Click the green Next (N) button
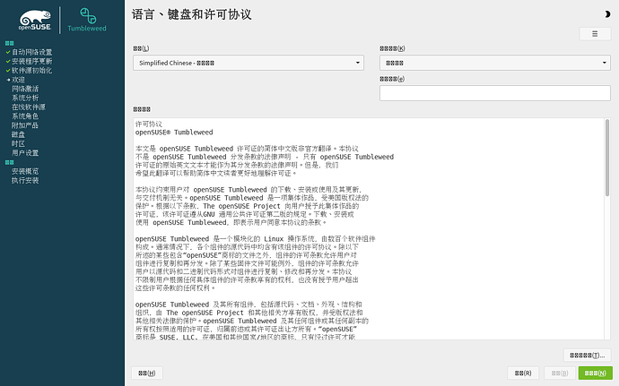The height and width of the screenshot is (386, 619). 596,373
